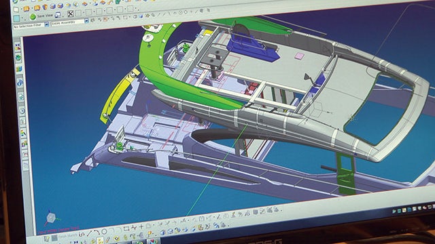Click the orange-and-blue shield icon in top toolbar

tap(45, 7)
